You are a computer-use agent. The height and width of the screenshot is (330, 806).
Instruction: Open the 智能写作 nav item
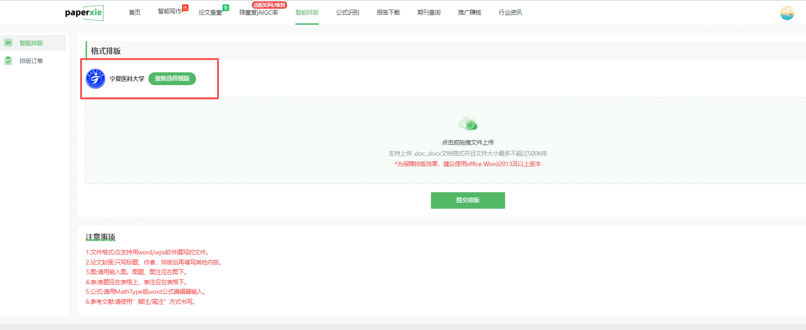[169, 12]
